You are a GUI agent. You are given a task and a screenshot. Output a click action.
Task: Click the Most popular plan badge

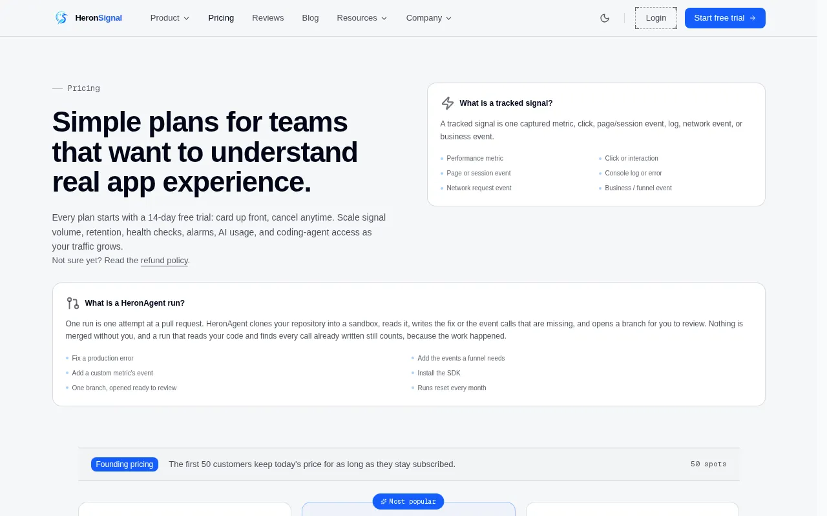click(x=408, y=501)
